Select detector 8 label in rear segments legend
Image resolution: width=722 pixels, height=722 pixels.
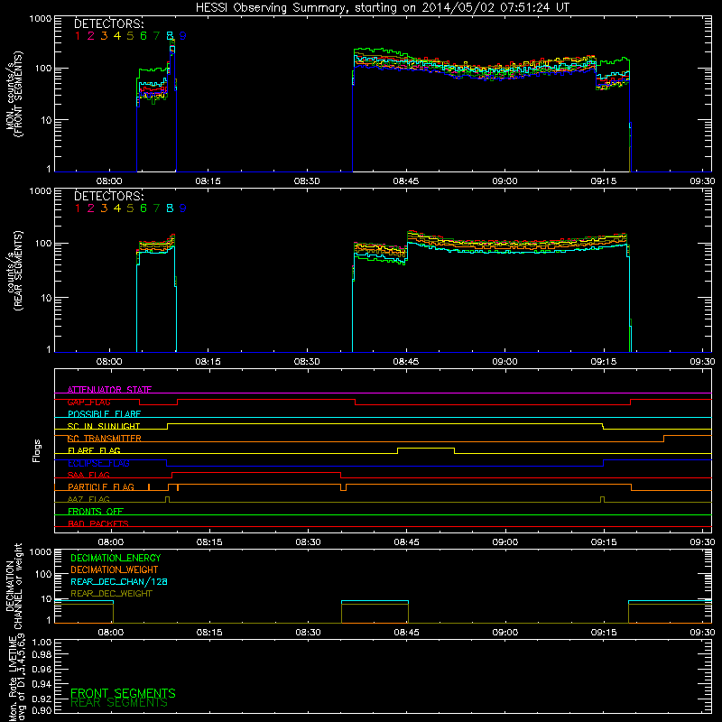point(170,208)
